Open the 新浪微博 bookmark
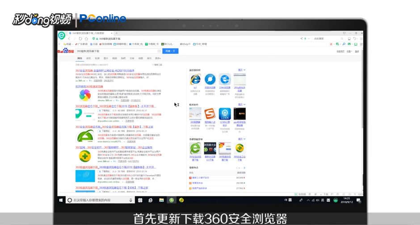Viewport: 420px width, 225px height. pyautogui.click(x=106, y=44)
